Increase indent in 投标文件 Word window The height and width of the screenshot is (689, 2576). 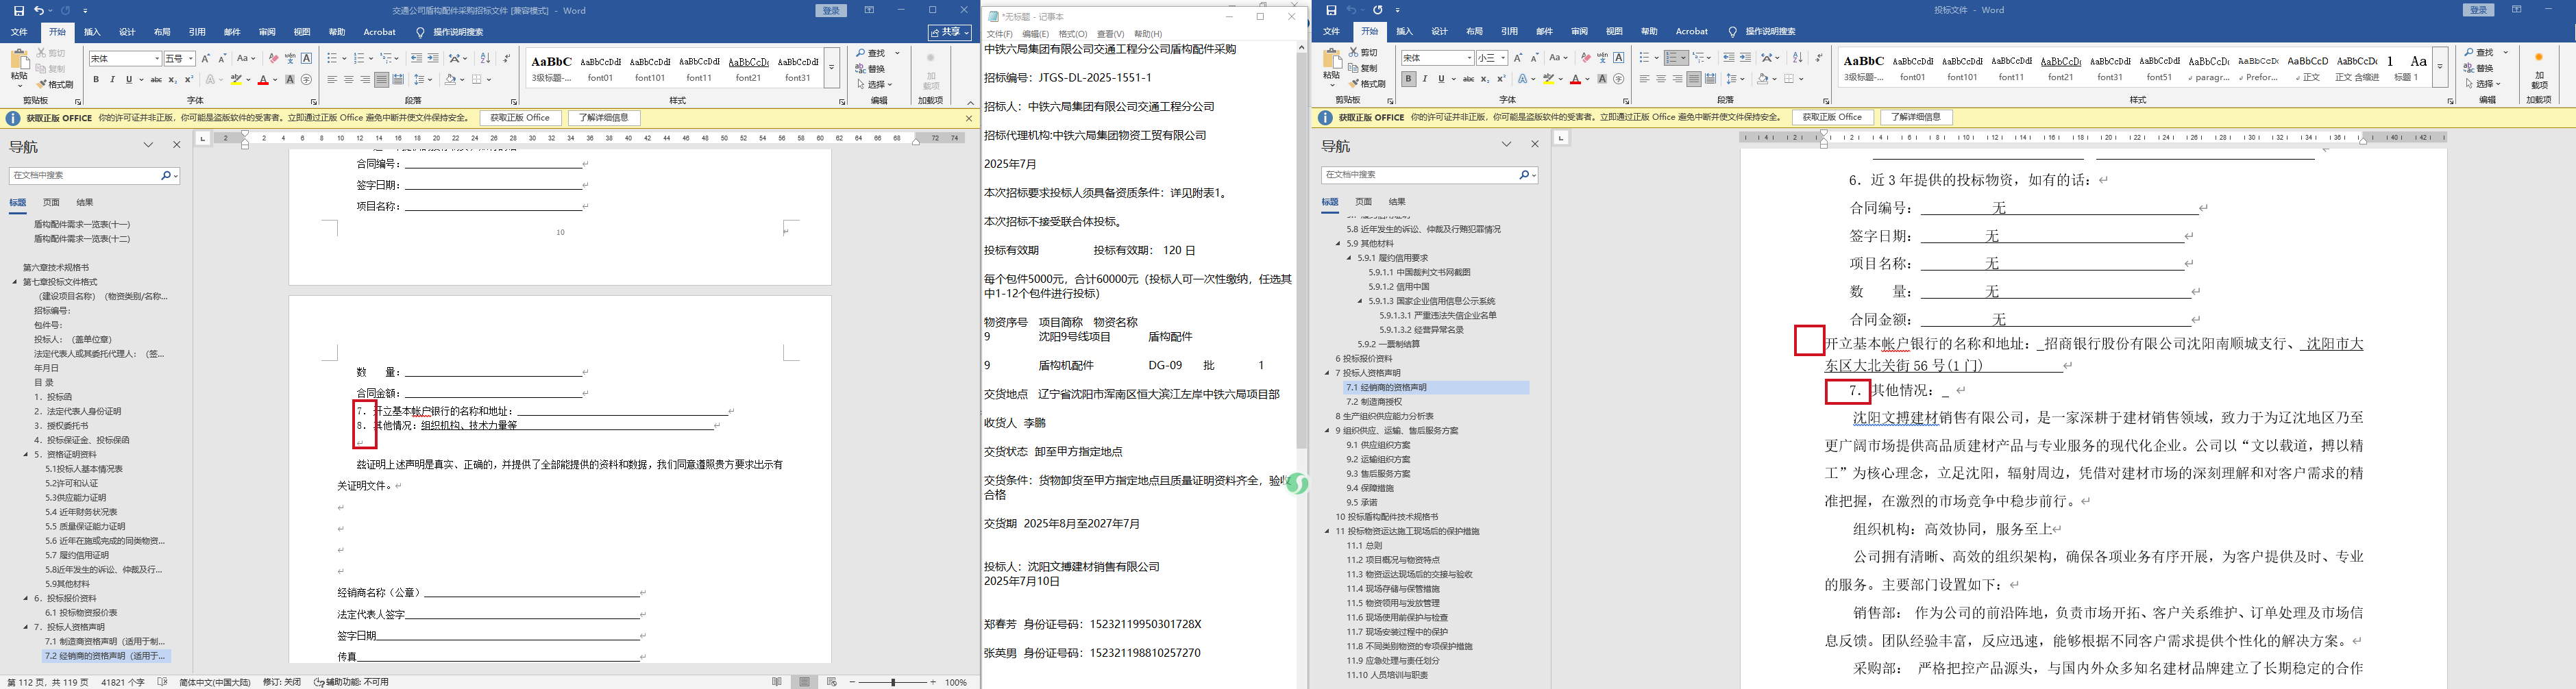click(1745, 58)
